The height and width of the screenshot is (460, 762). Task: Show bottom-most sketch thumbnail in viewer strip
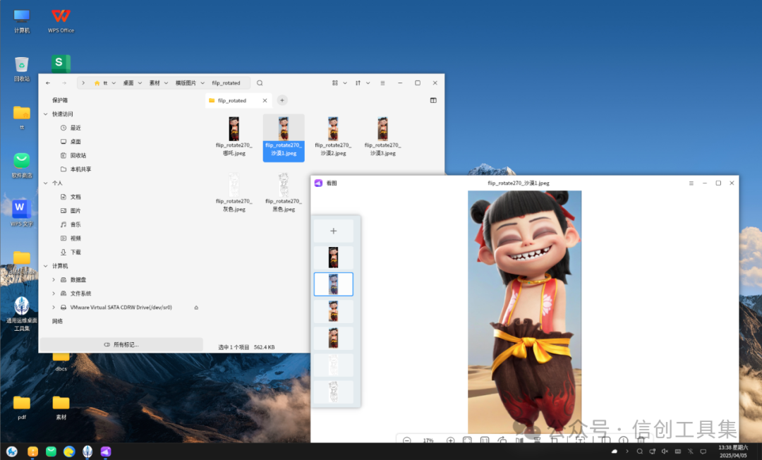333,392
